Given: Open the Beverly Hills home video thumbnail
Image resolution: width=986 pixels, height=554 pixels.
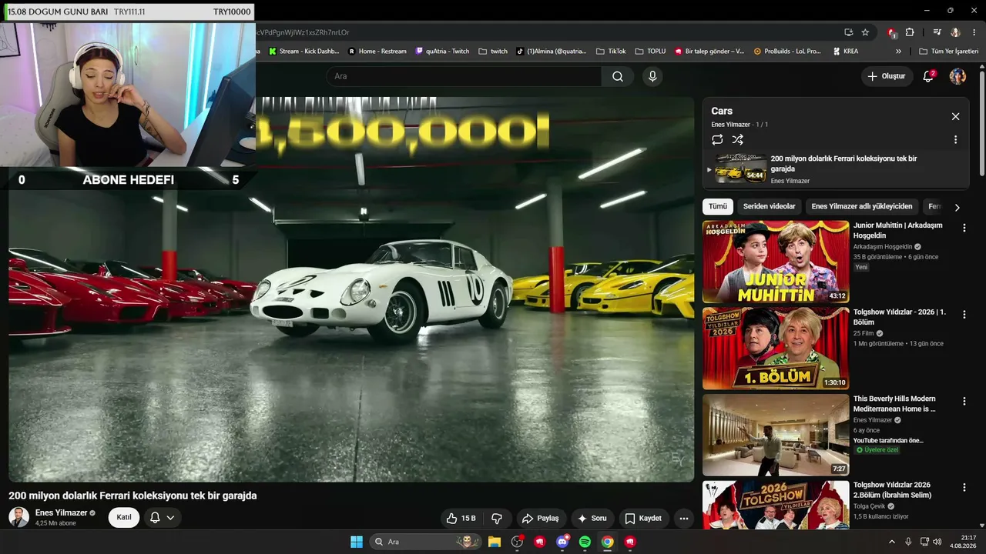Looking at the screenshot, I should pos(776,435).
